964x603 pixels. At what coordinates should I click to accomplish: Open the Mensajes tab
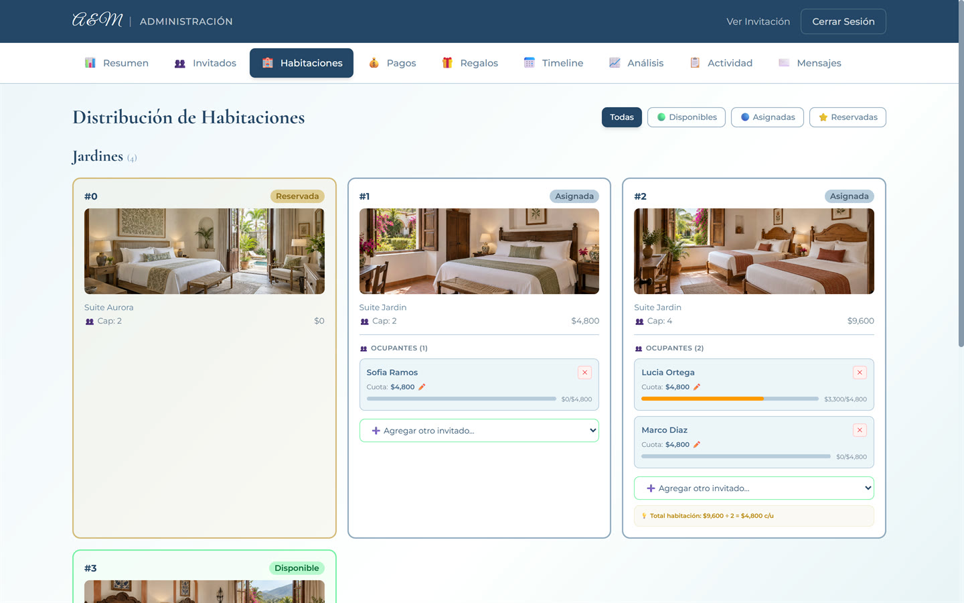(810, 63)
